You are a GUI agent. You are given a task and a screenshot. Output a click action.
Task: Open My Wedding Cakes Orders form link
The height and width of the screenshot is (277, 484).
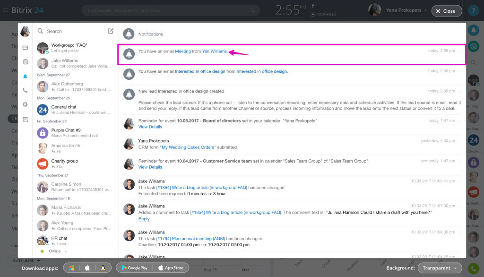(188, 147)
